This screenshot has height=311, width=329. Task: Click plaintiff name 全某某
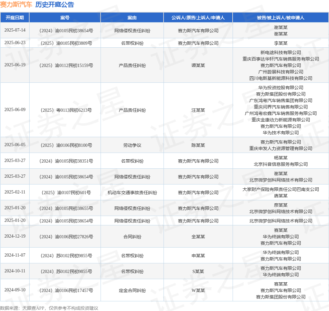tap(198, 237)
